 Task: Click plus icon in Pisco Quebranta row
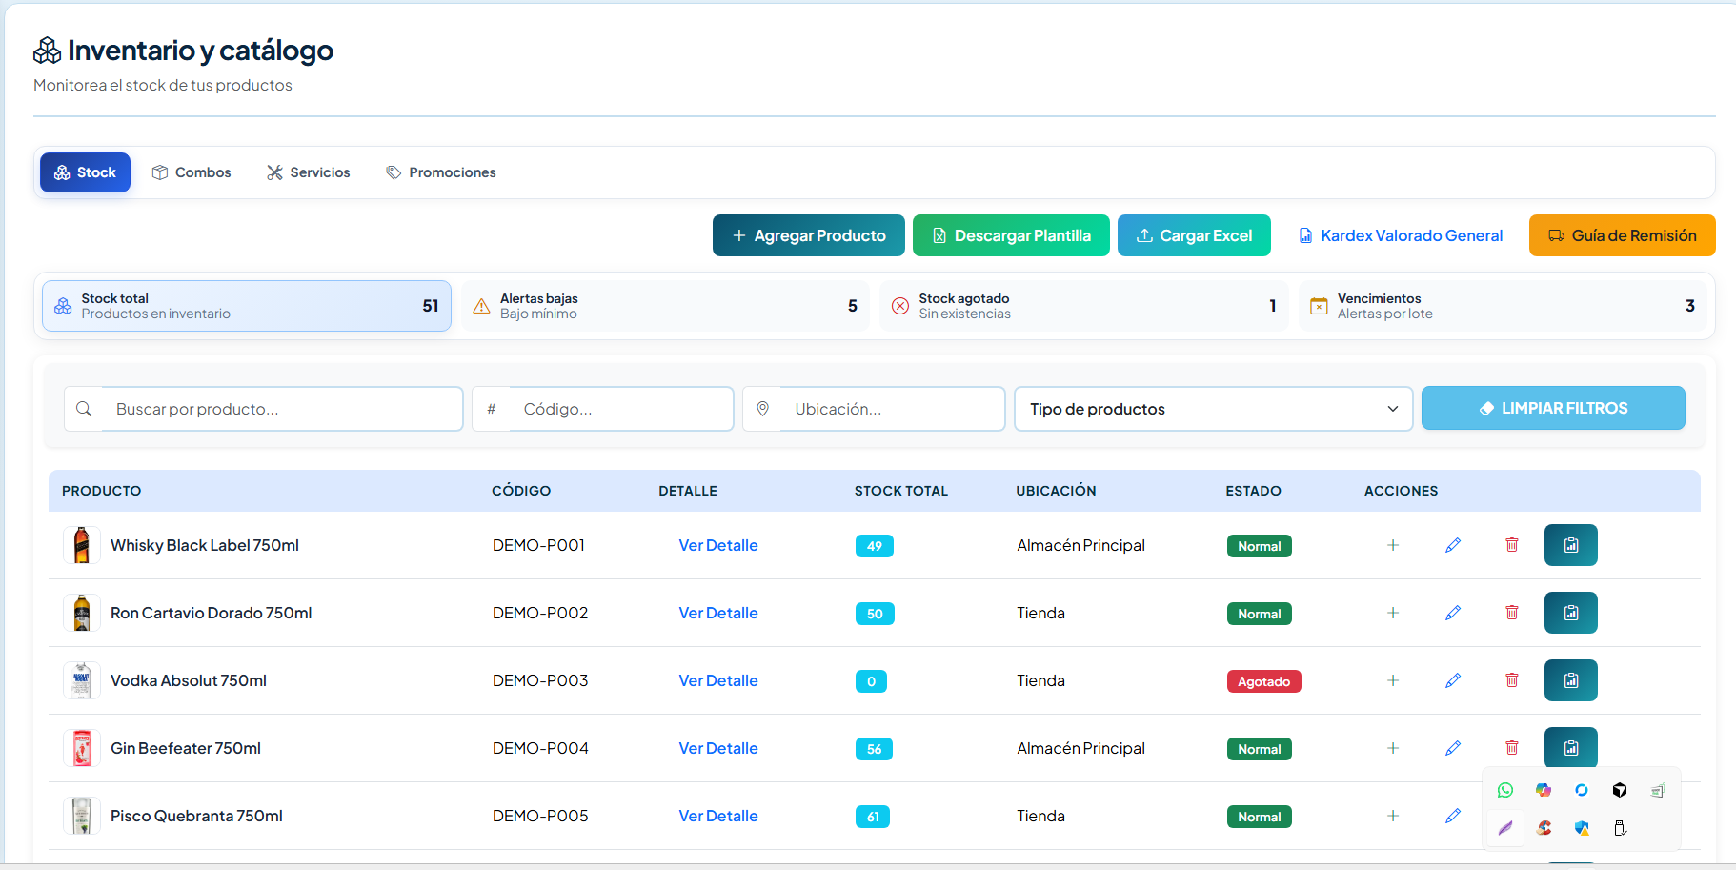tap(1393, 816)
